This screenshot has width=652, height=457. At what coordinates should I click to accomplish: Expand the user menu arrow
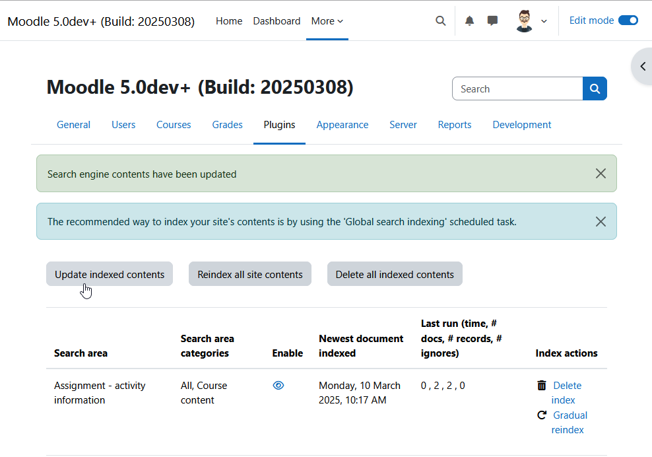pos(544,21)
